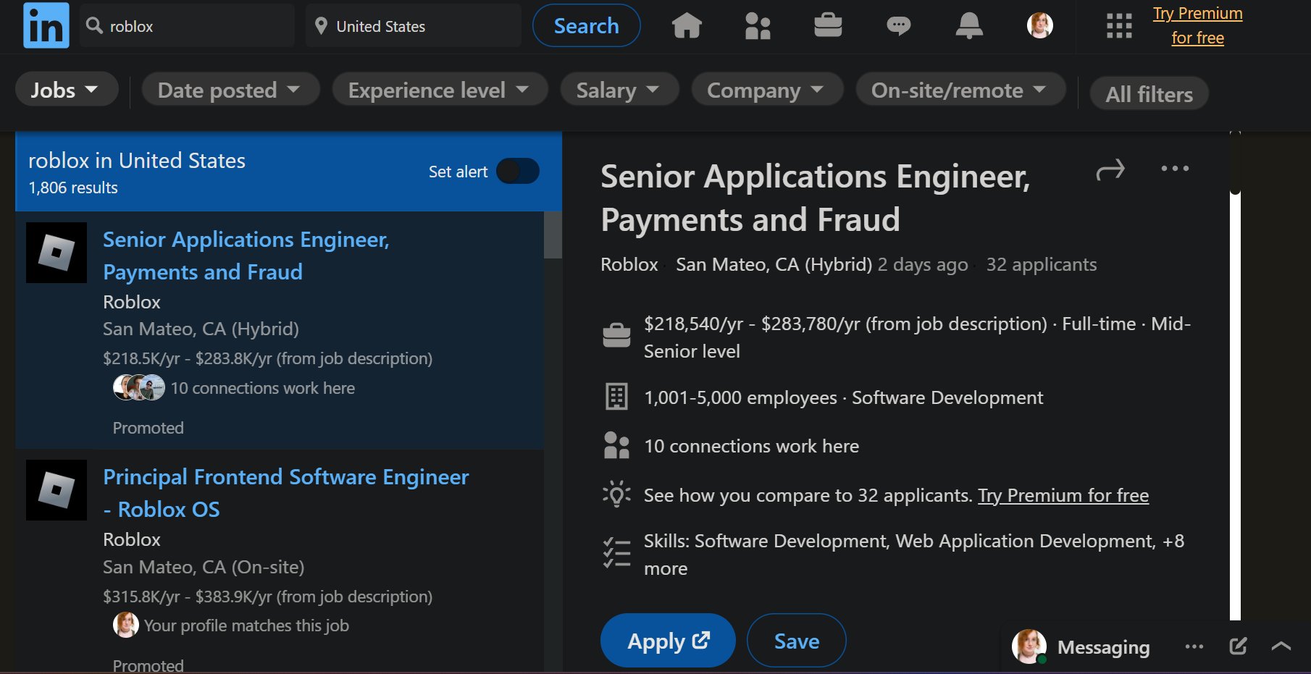Open the Salary filter dropdown
Screen dimensions: 1311x674
[619, 90]
